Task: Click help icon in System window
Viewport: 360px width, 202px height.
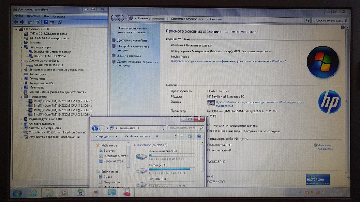Action: coord(342,28)
